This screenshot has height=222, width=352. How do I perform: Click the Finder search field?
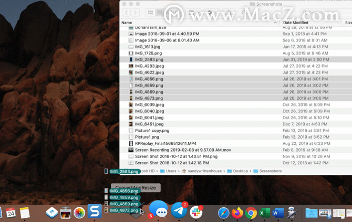tap(326, 13)
